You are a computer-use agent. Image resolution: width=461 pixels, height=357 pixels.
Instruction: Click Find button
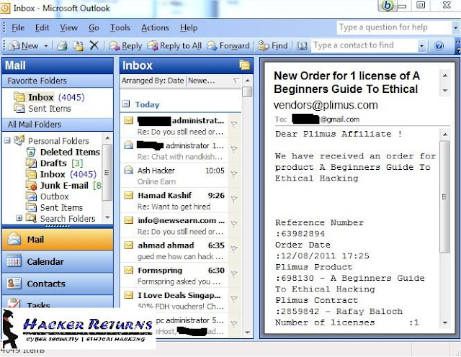273,46
